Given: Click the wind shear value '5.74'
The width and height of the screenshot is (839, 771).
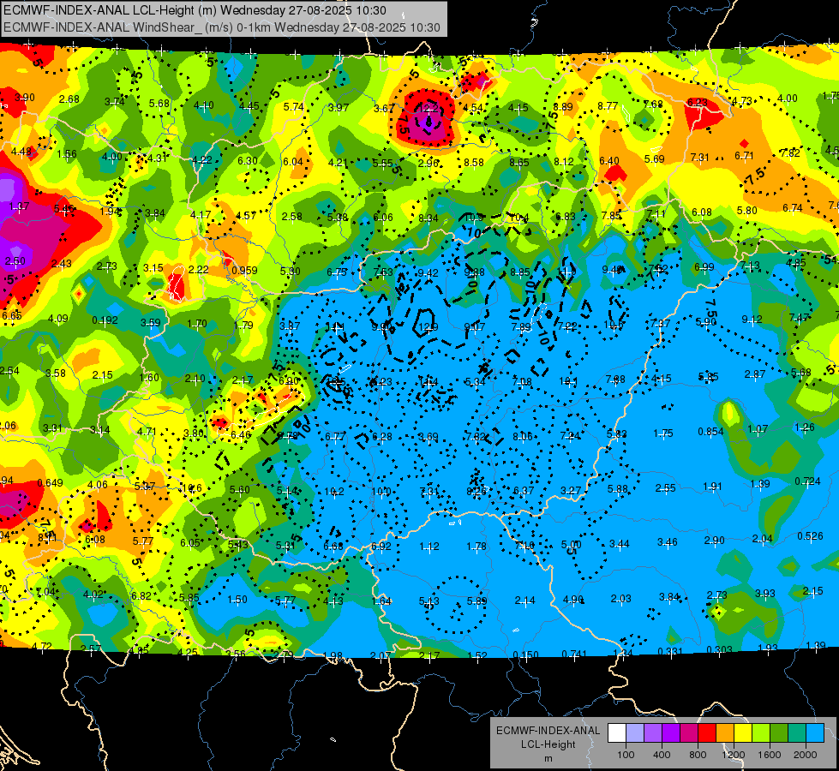Looking at the screenshot, I should click(294, 106).
